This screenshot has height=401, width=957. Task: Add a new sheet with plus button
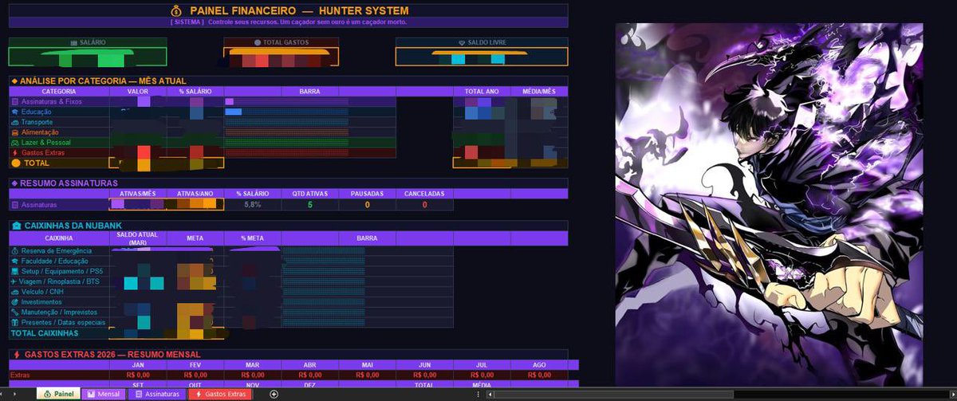274,394
